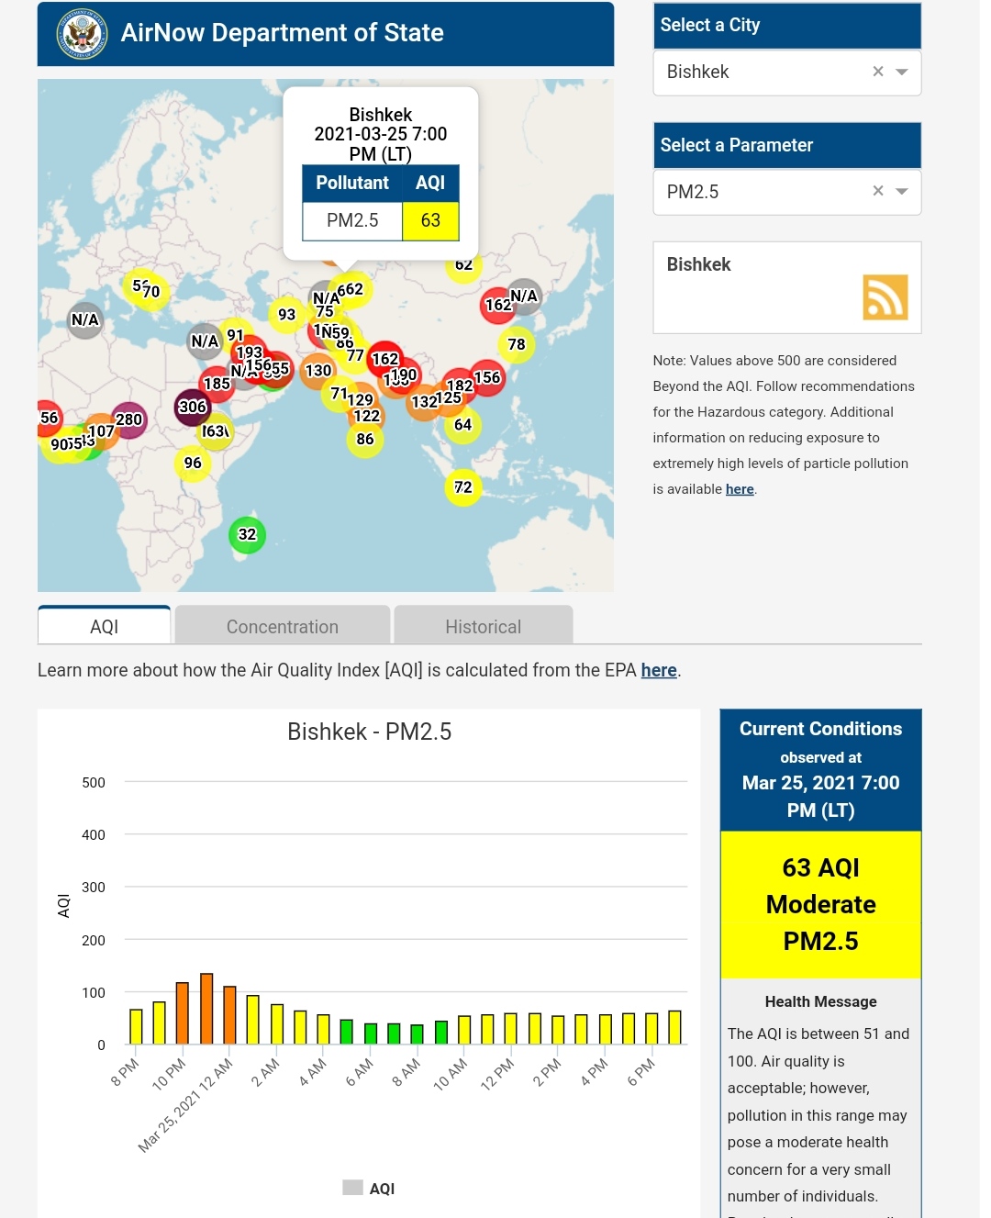Click the maroon 306 AQI map marker

pyautogui.click(x=192, y=407)
